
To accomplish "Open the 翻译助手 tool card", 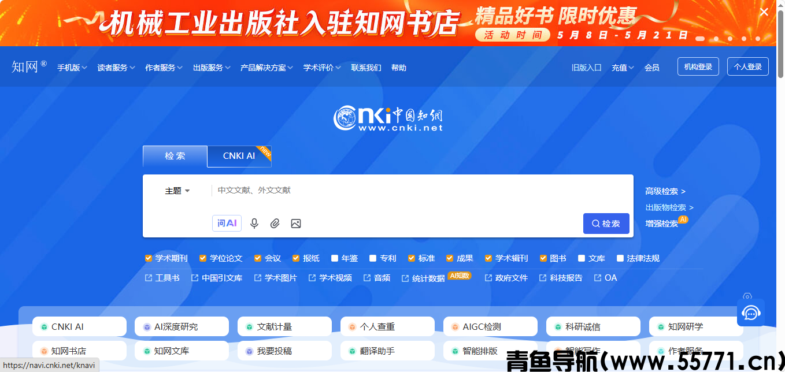I will 387,351.
